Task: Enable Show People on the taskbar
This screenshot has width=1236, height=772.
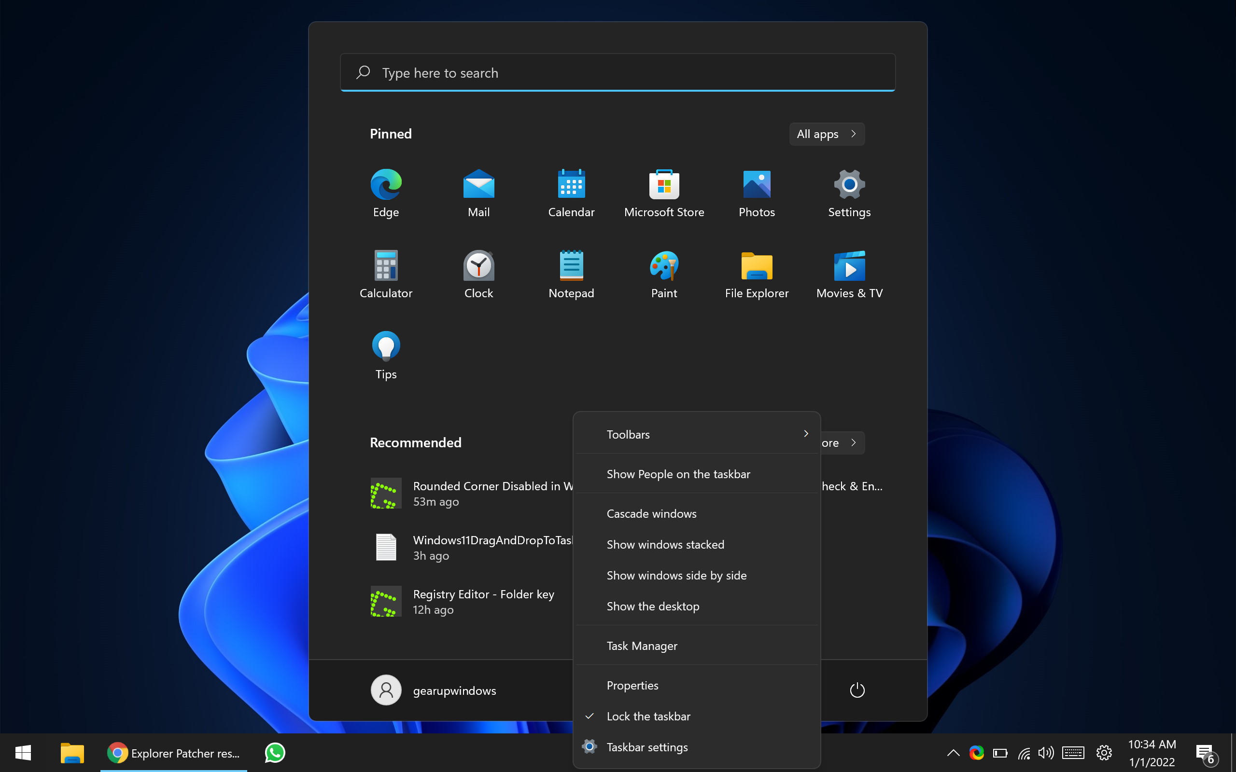Action: [678, 473]
